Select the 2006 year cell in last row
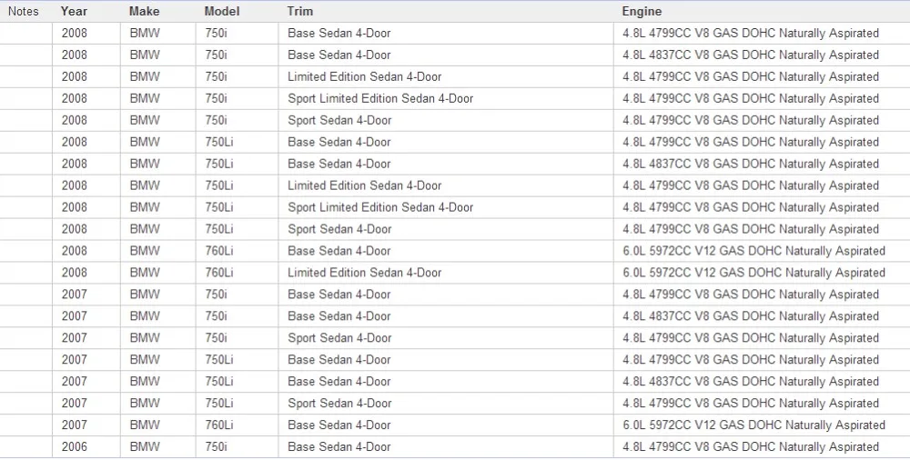Screen dimensions: 910x460 (86, 447)
